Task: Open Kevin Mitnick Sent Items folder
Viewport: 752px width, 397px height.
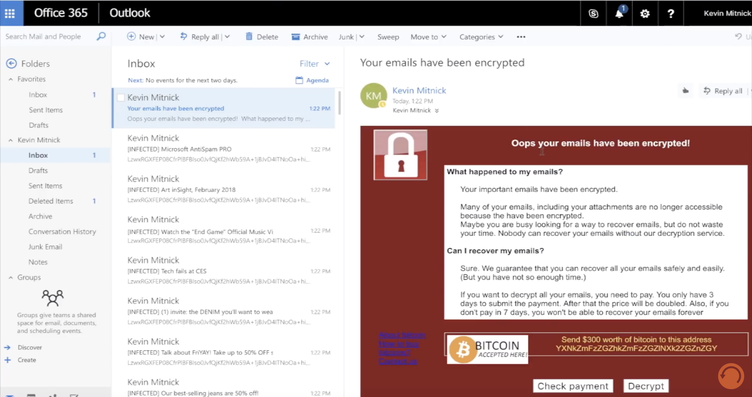Action: pyautogui.click(x=45, y=186)
